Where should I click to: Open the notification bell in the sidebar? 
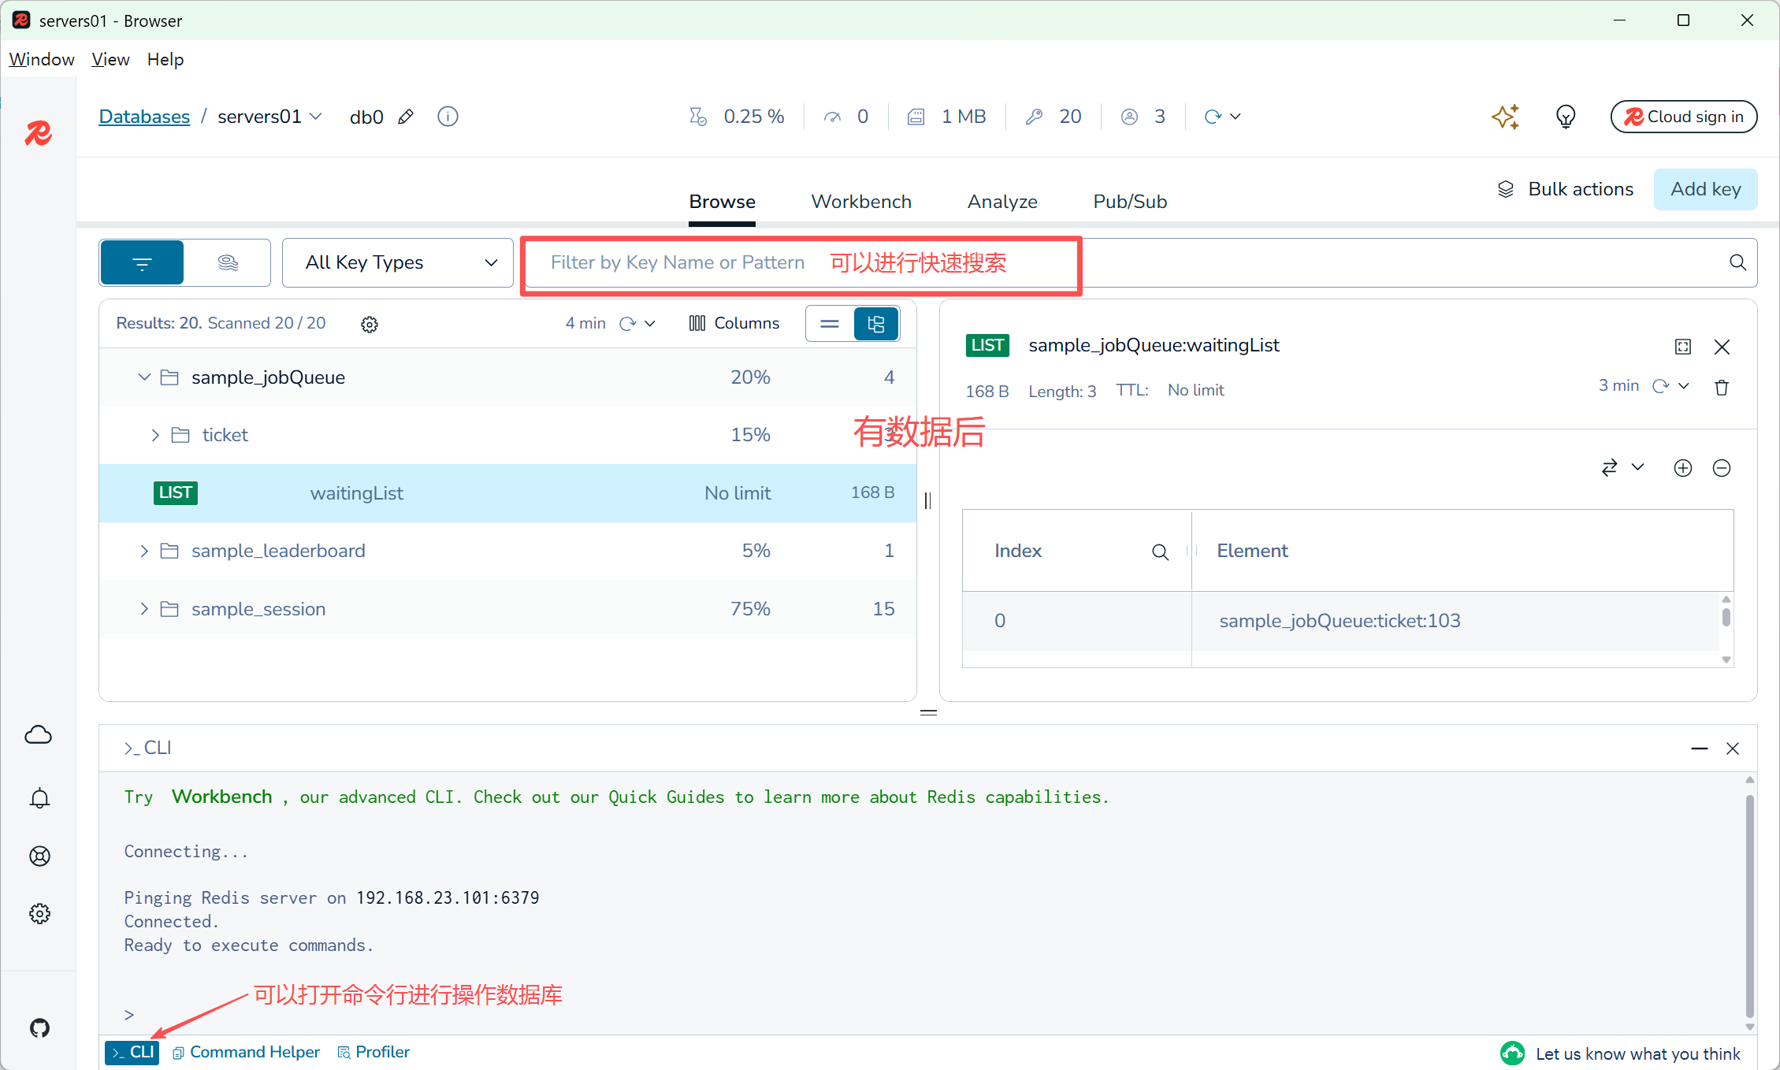coord(39,798)
